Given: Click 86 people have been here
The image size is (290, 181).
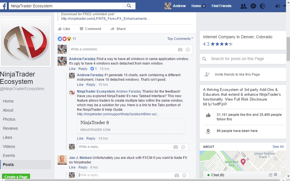Looking at the screenshot, I should pyautogui.click(x=237, y=131).
